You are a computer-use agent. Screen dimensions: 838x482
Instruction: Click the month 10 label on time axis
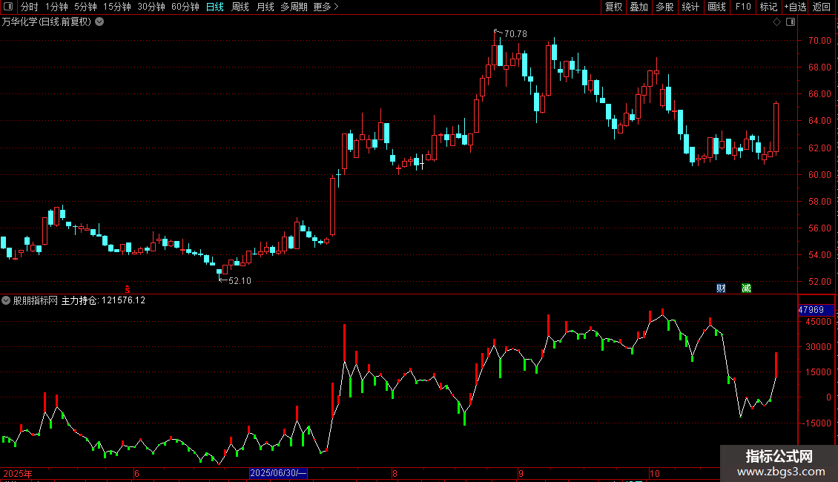point(655,473)
